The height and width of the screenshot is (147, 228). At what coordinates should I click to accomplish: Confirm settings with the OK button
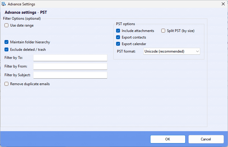[x=168, y=139]
